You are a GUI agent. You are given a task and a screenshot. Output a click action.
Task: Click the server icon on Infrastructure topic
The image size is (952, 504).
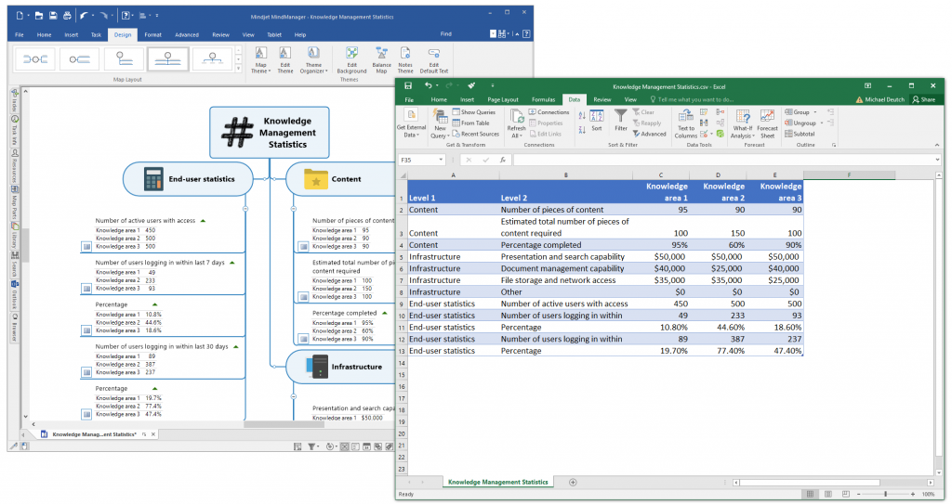[317, 367]
